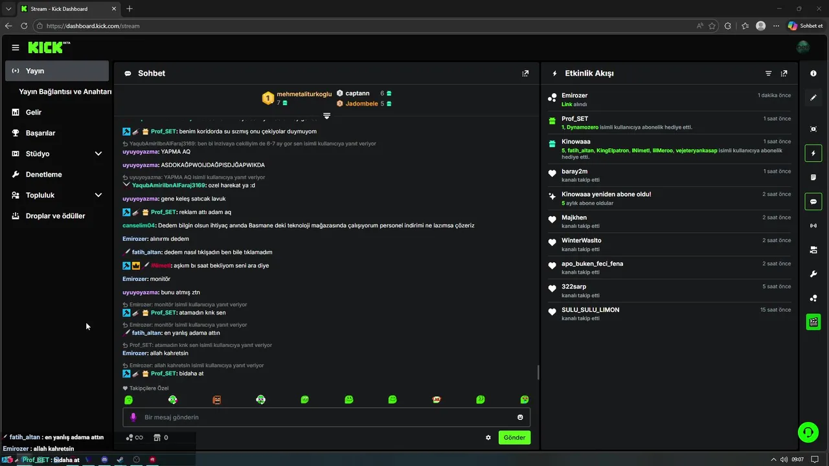Click the chat scrollbar thumb

pos(538,373)
